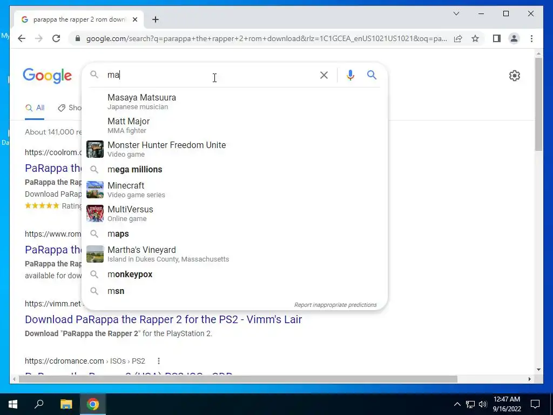Image resolution: width=553 pixels, height=415 pixels.
Task: Click the address bar URL
Action: pos(267,38)
